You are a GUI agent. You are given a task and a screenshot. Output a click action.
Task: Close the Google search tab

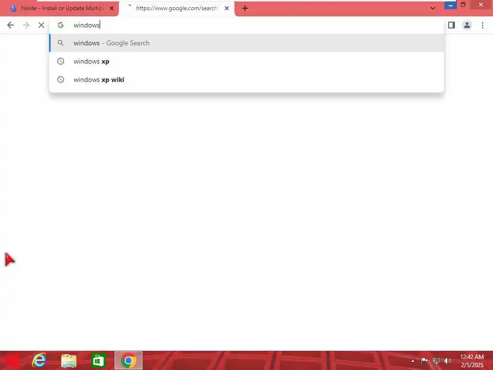coord(227,8)
